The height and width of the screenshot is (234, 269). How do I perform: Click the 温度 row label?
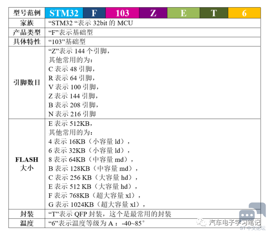(27, 223)
